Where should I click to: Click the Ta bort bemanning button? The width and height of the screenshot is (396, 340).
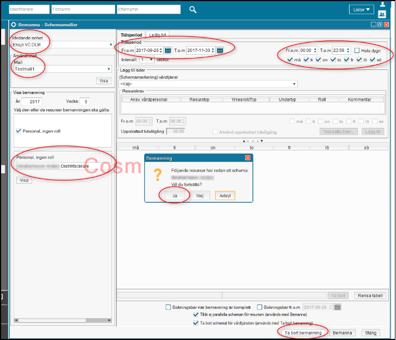[303, 332]
